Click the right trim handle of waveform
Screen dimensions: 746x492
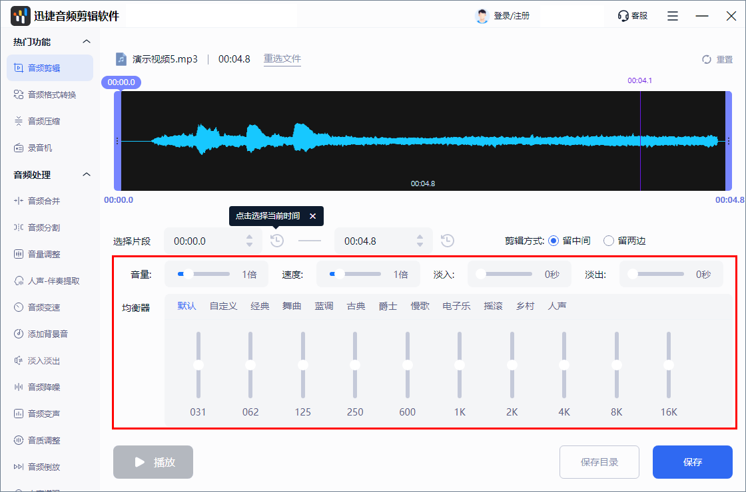coord(729,141)
